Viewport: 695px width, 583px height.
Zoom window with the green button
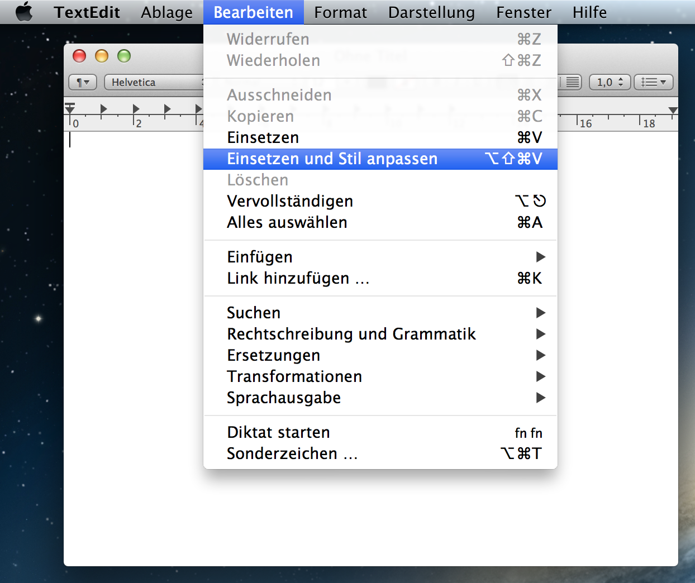[x=124, y=56]
